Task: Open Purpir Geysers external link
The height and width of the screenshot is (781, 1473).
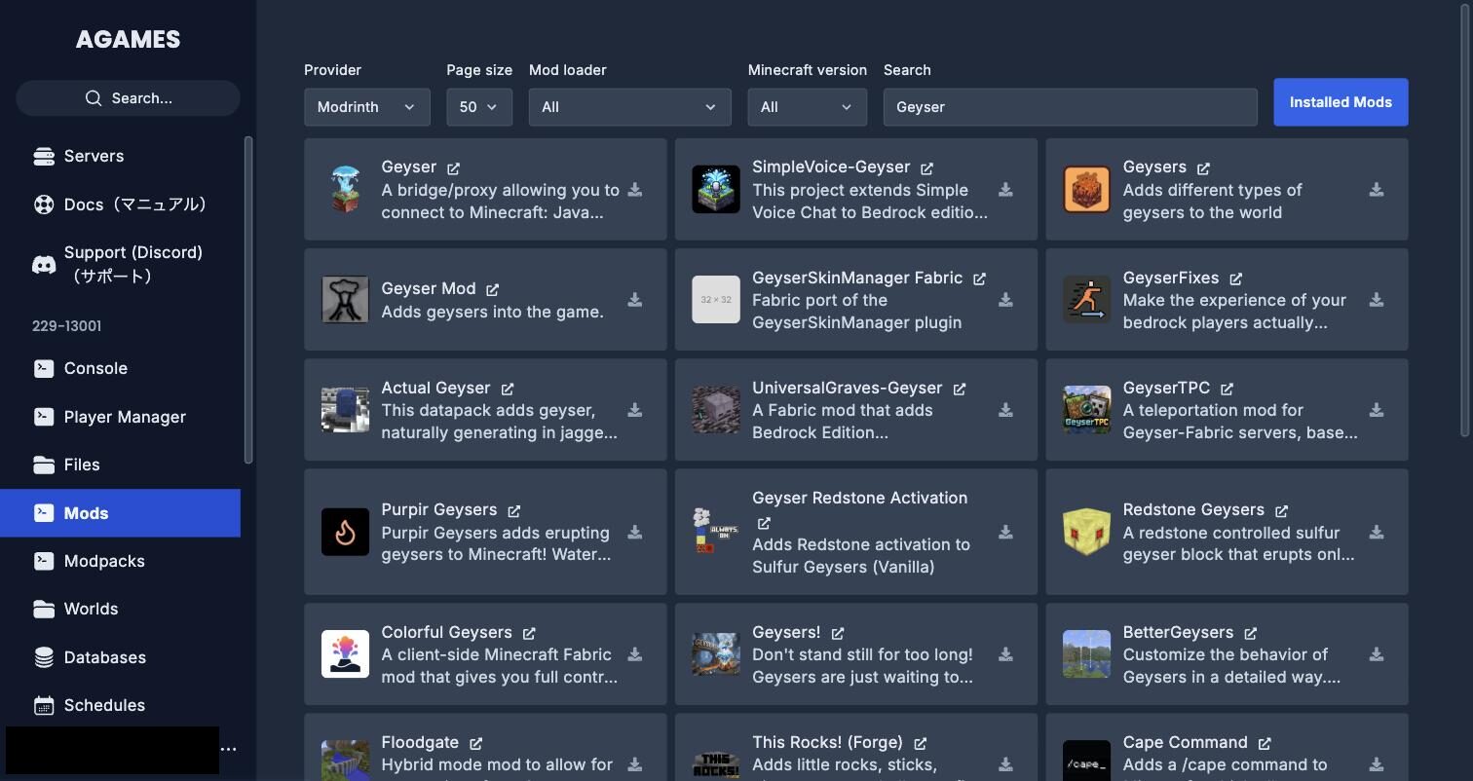Action: 513,511
